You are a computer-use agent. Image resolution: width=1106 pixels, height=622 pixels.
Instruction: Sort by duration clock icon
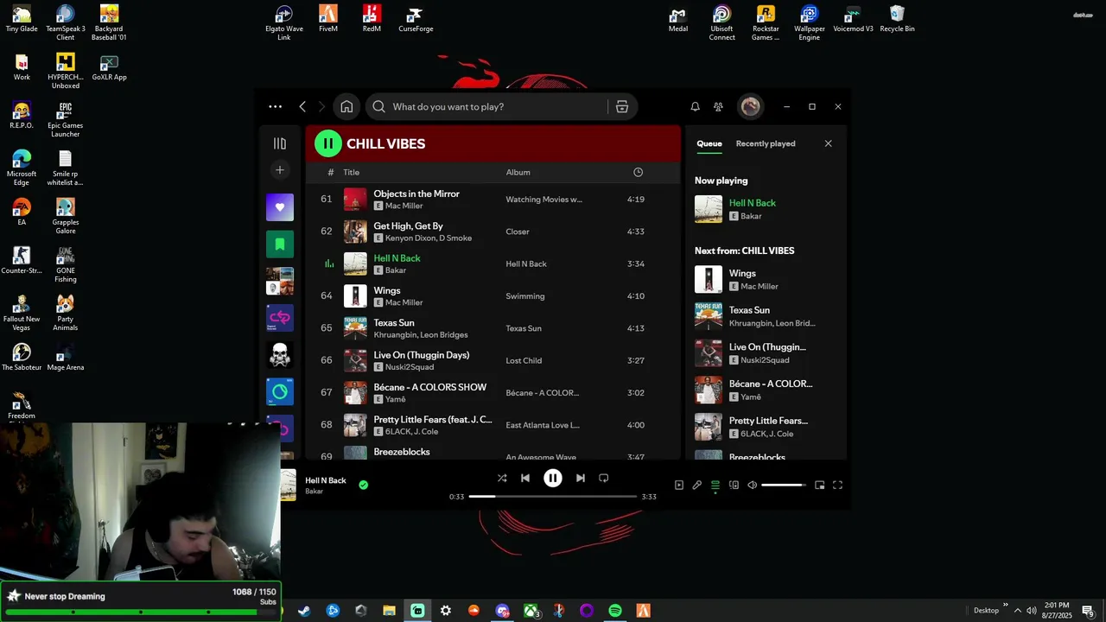pos(638,172)
